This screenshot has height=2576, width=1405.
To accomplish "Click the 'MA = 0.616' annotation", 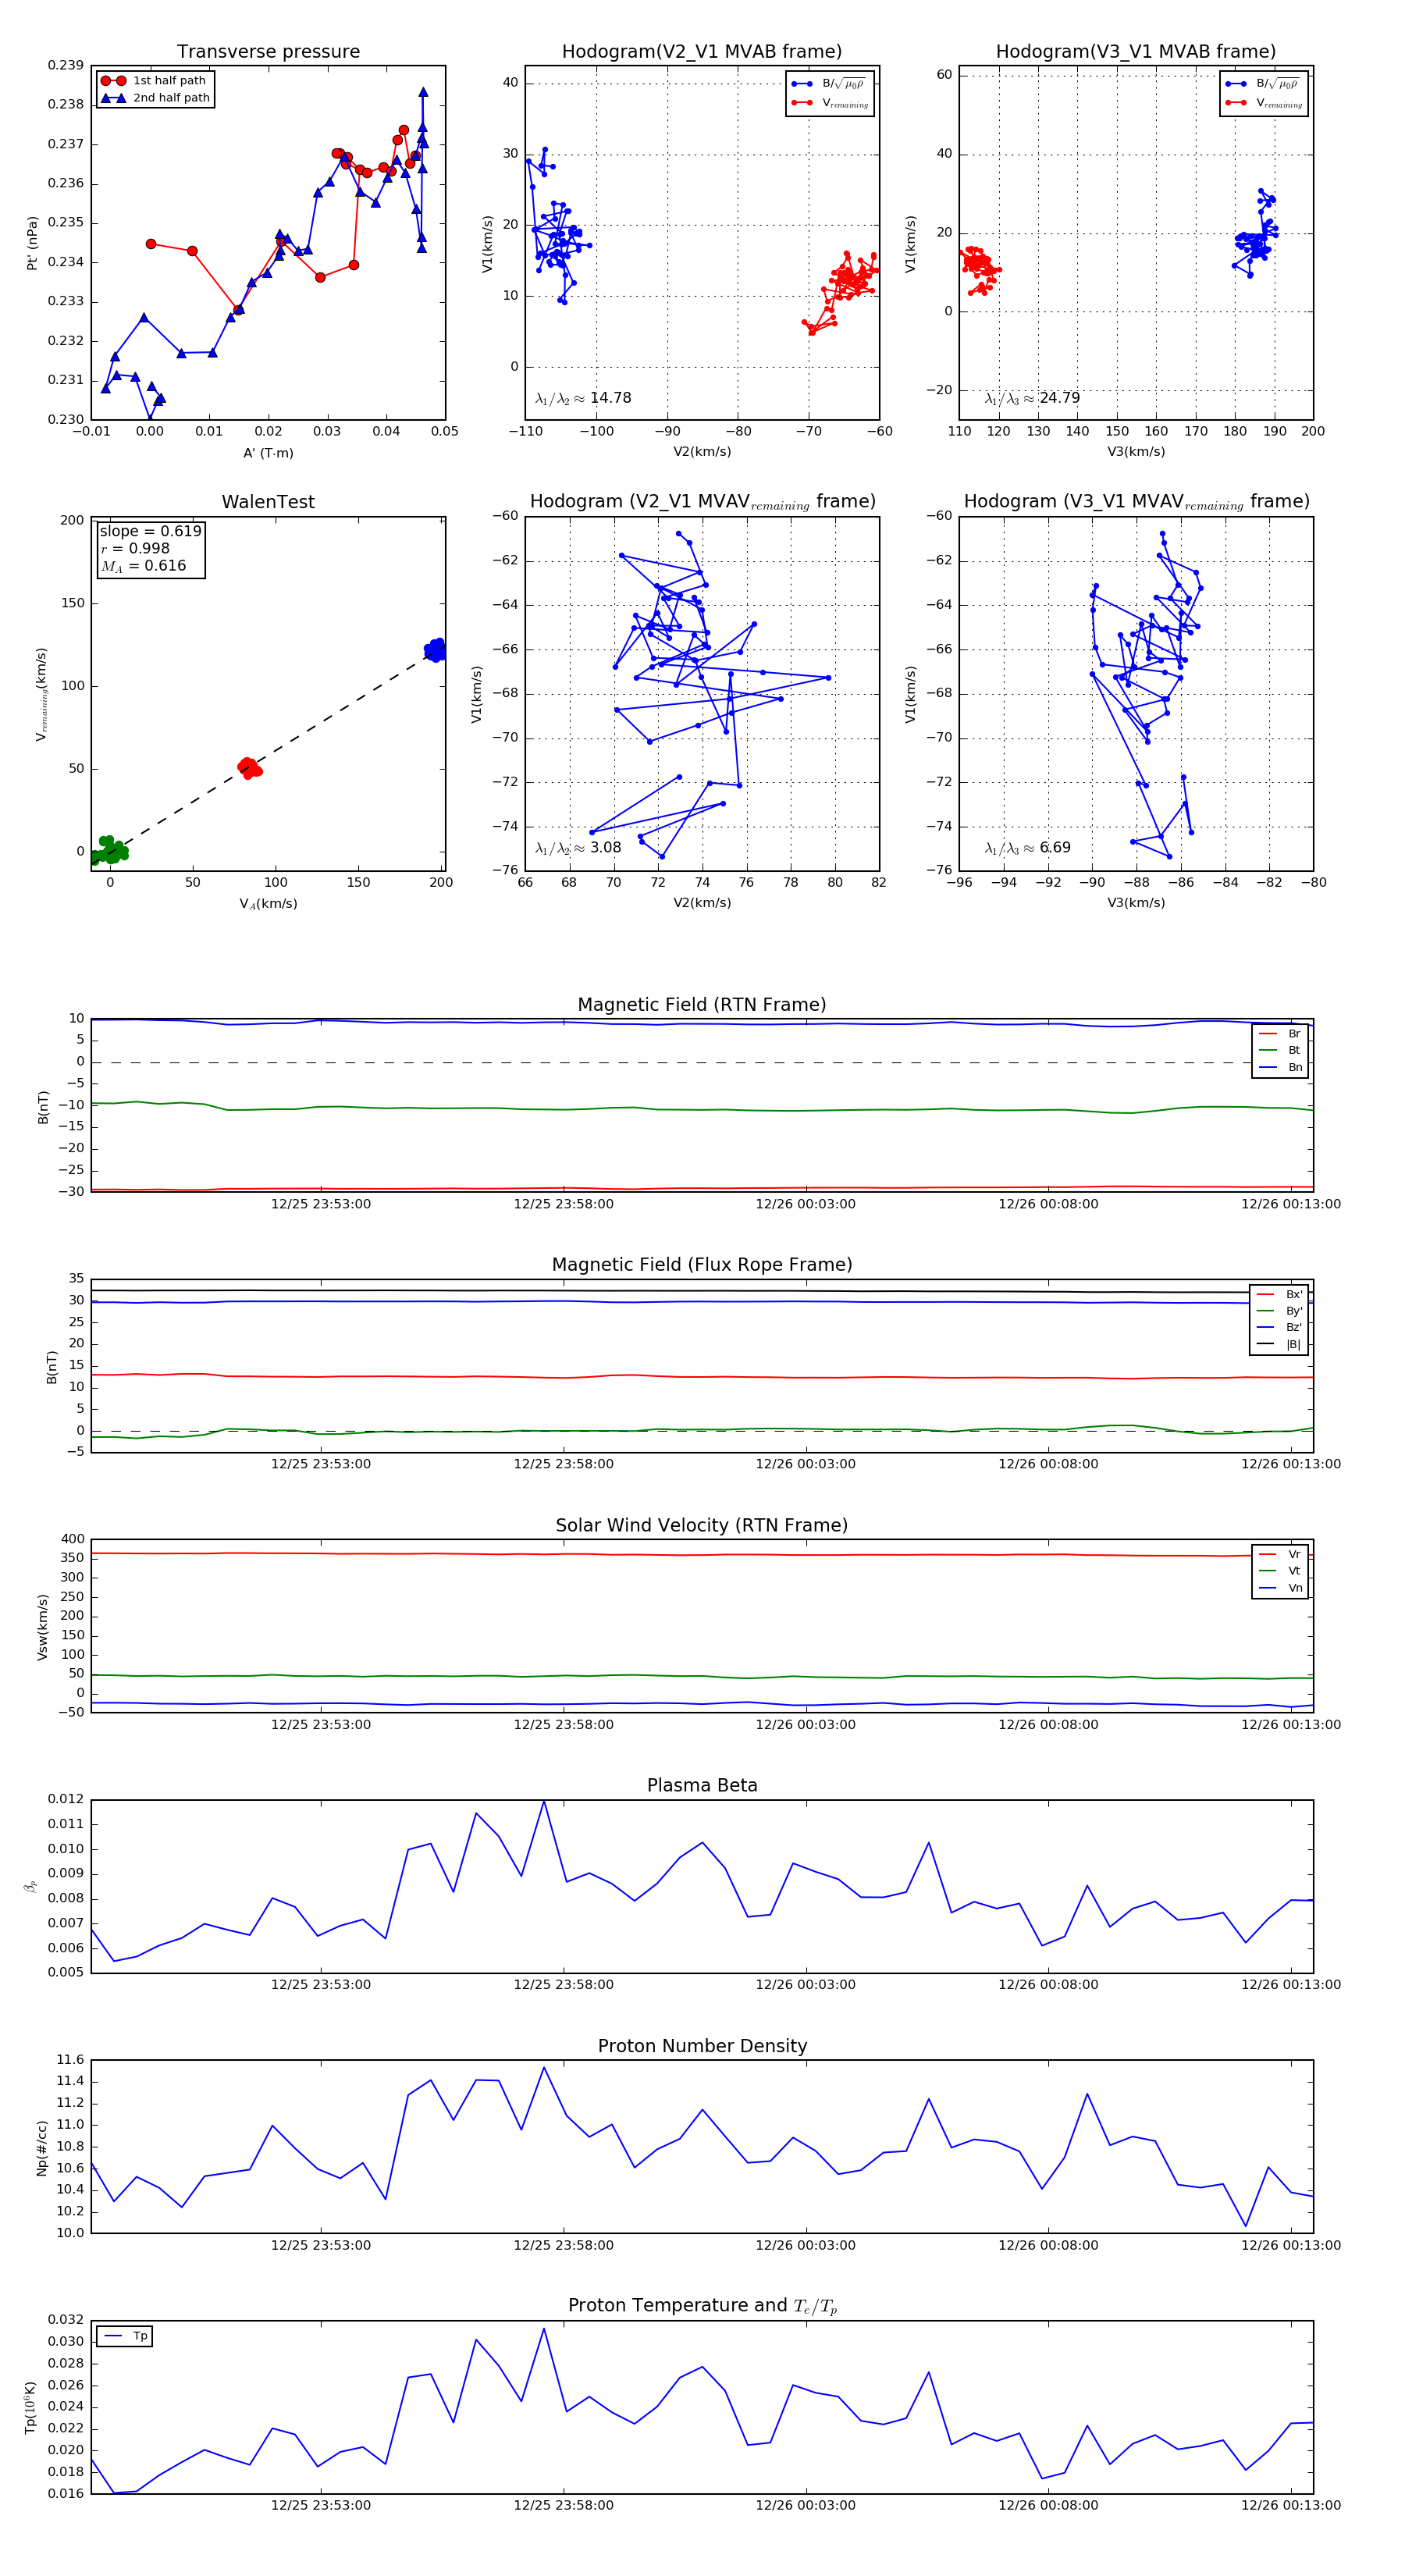I will [143, 566].
